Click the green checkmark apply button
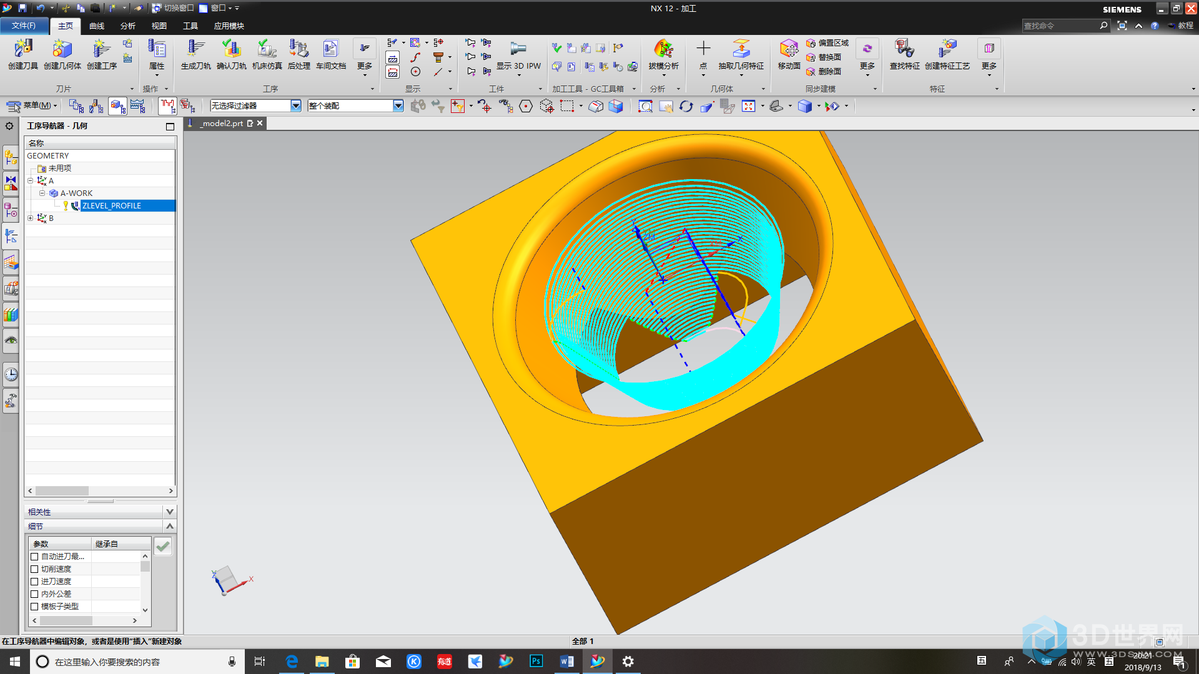The width and height of the screenshot is (1199, 674). 163,547
